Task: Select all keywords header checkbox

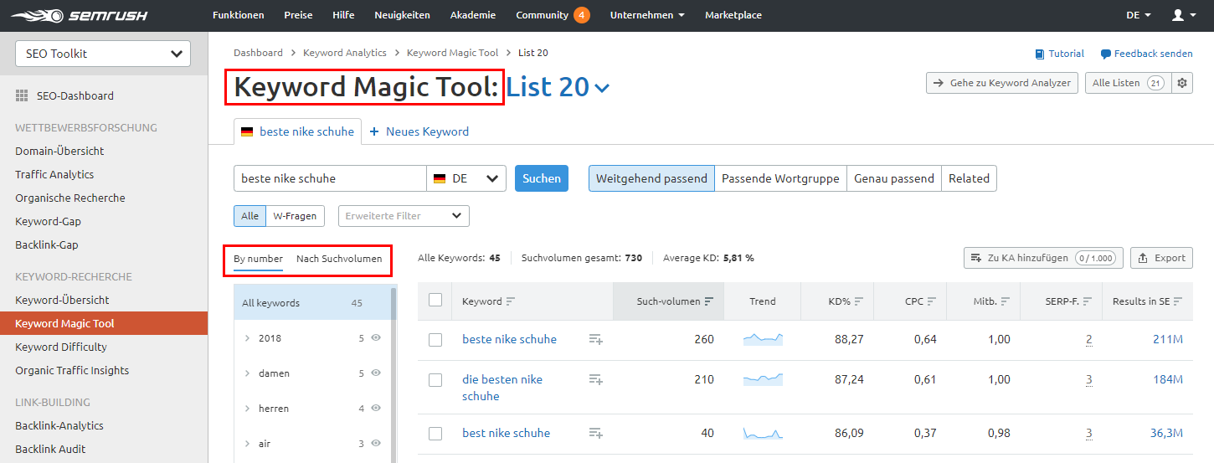Action: point(435,300)
